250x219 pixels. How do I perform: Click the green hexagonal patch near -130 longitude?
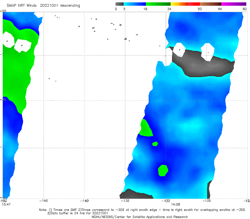[163, 170]
